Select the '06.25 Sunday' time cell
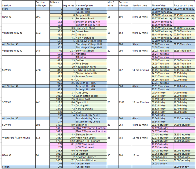The height and width of the screenshot is (169, 196). pyautogui.click(x=162, y=164)
